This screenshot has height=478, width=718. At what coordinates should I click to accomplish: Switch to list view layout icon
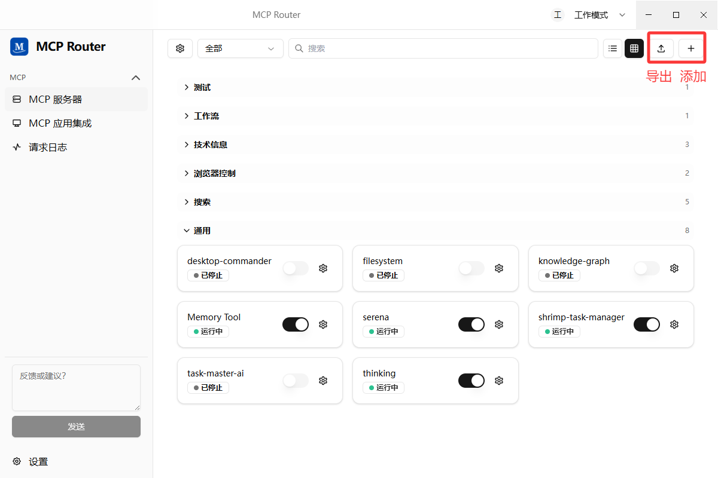[x=613, y=48]
